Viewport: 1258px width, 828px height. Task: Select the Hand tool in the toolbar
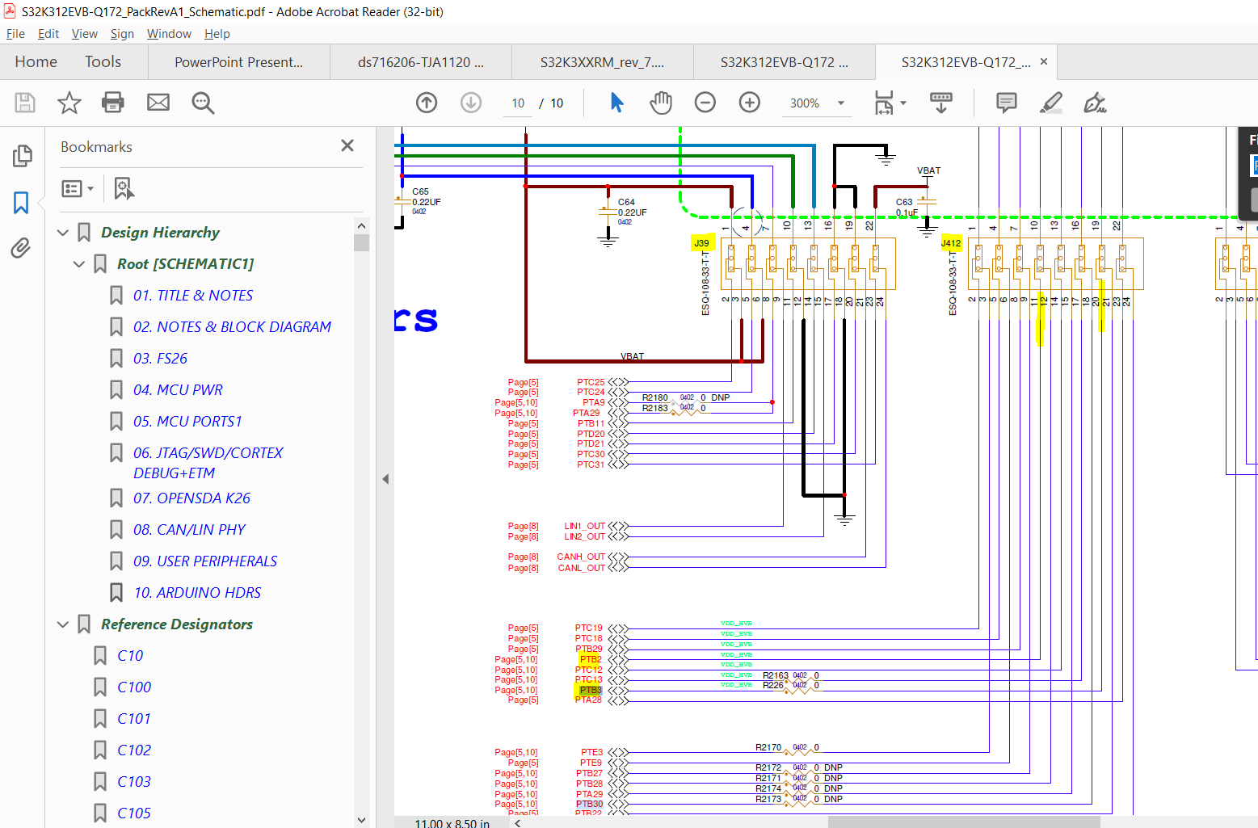click(x=660, y=103)
